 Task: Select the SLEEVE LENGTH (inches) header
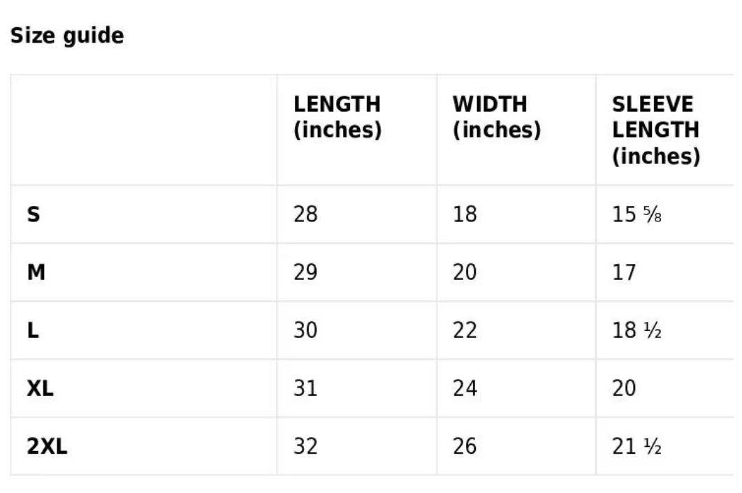coord(655,130)
